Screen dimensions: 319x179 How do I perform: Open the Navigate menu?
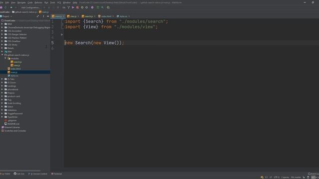click(x=21, y=2)
